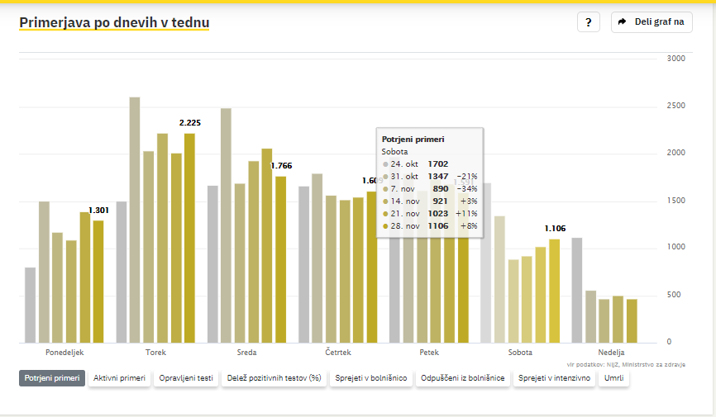The width and height of the screenshot is (716, 417).
Task: Open the Sprejeti v intenzivno tab
Action: [554, 378]
